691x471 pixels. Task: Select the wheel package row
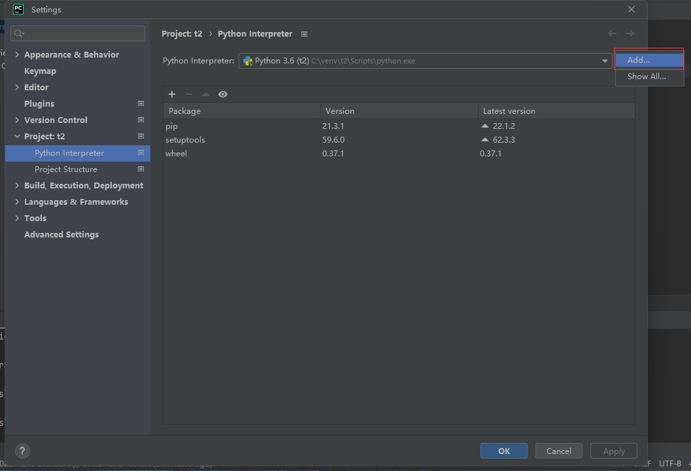(x=399, y=154)
